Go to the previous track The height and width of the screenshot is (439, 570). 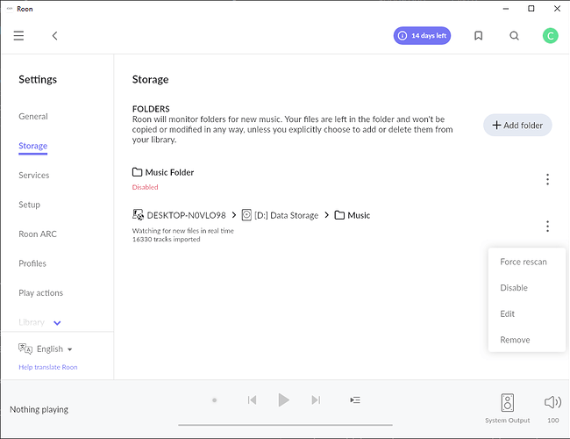click(x=252, y=400)
